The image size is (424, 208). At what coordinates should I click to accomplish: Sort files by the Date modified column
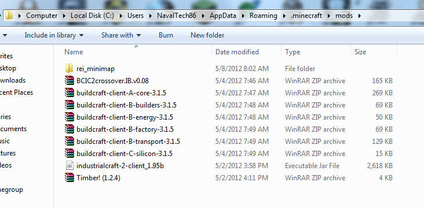point(237,52)
